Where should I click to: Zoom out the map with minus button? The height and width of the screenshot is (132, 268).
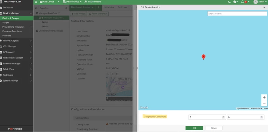(x=264, y=103)
